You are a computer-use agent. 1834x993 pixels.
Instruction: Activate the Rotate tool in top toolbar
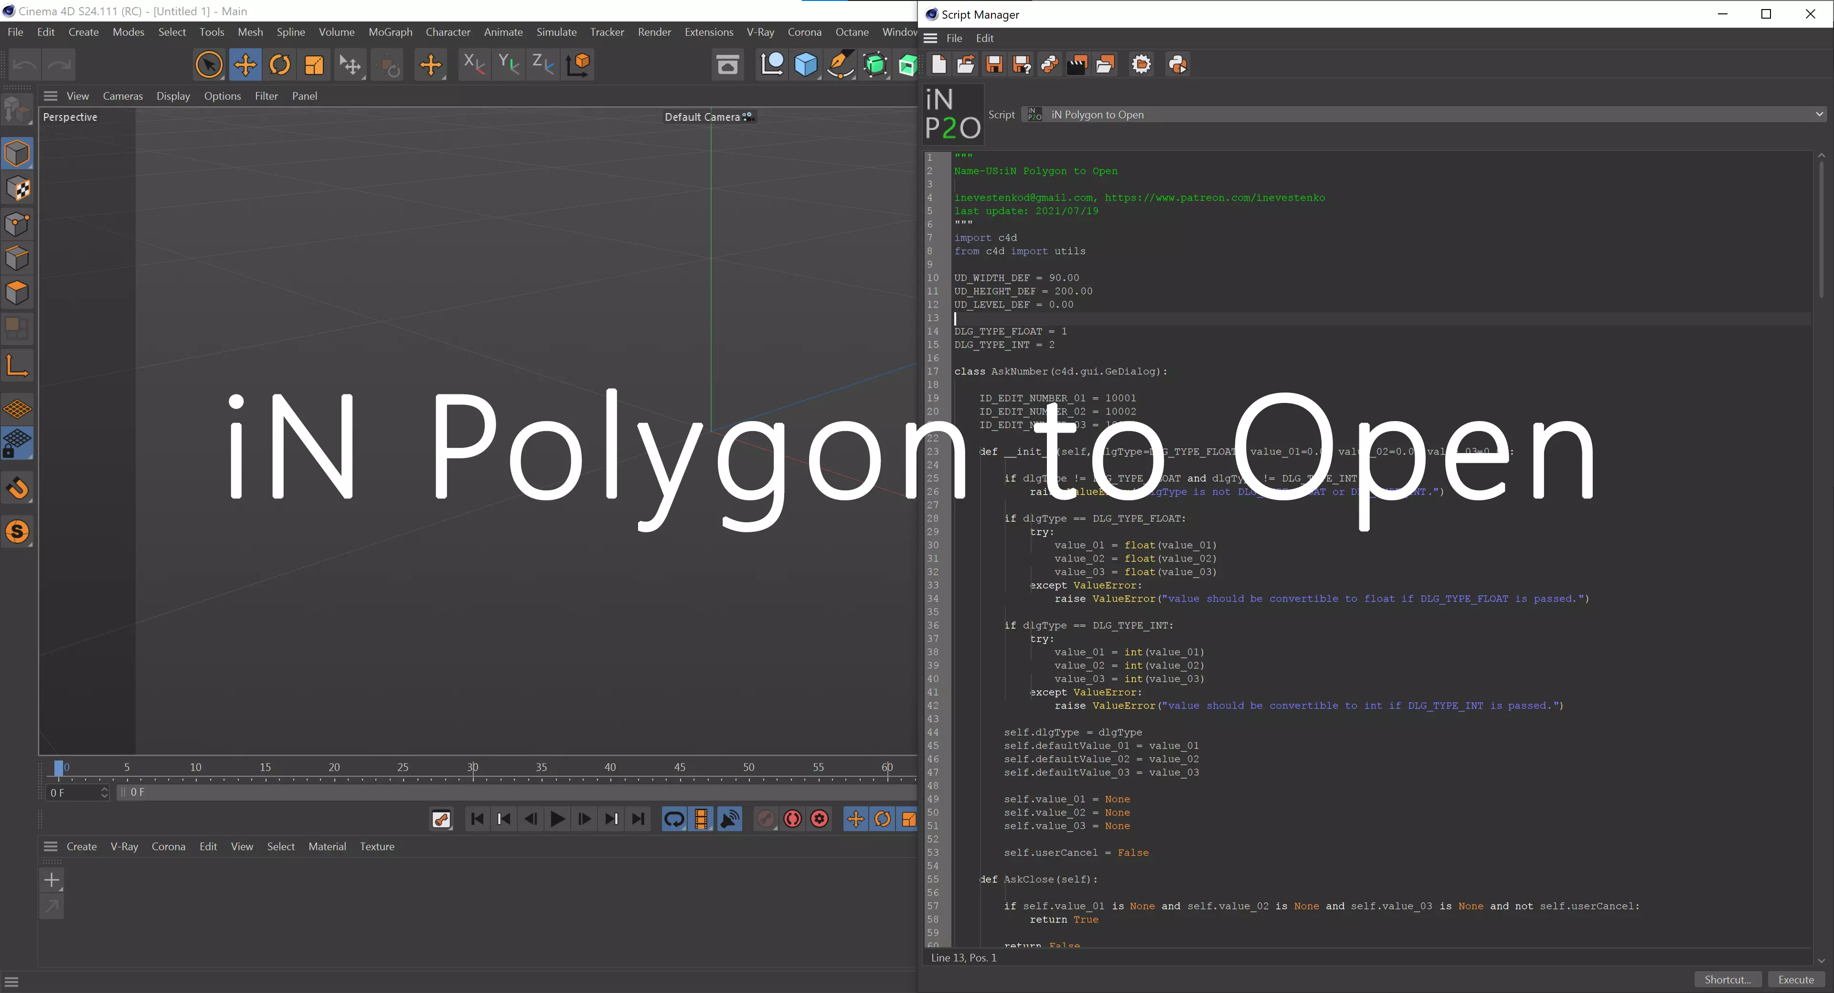[280, 65]
